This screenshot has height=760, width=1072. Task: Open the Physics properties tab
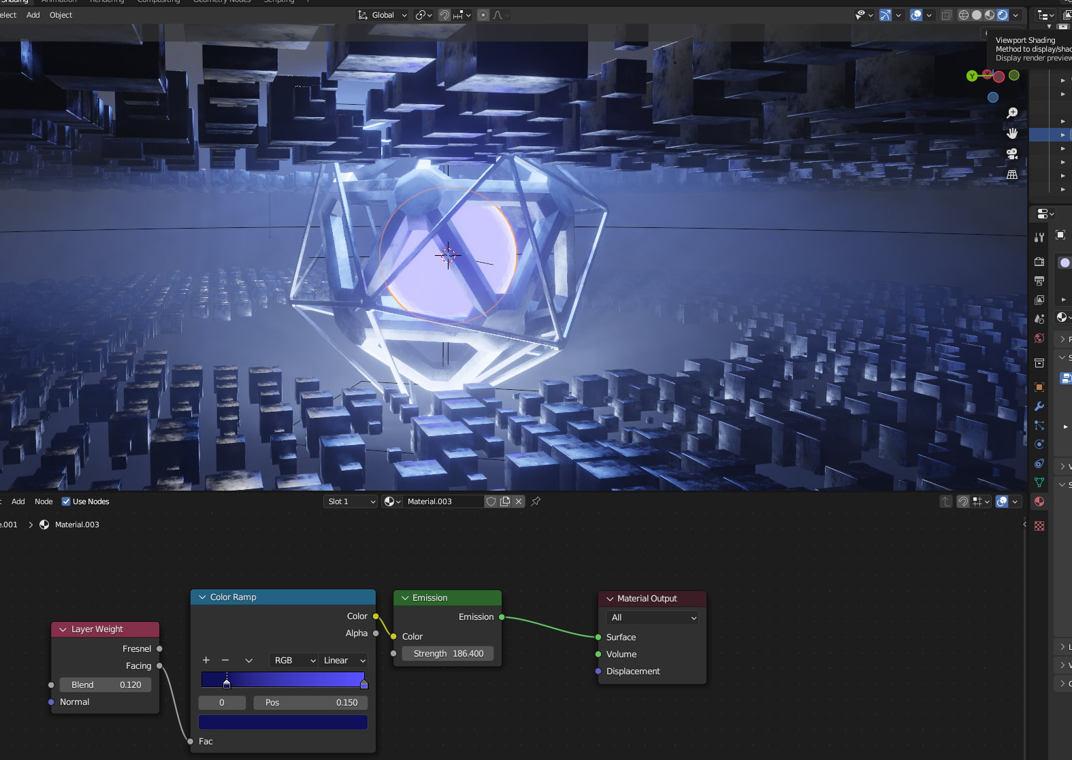tap(1039, 444)
